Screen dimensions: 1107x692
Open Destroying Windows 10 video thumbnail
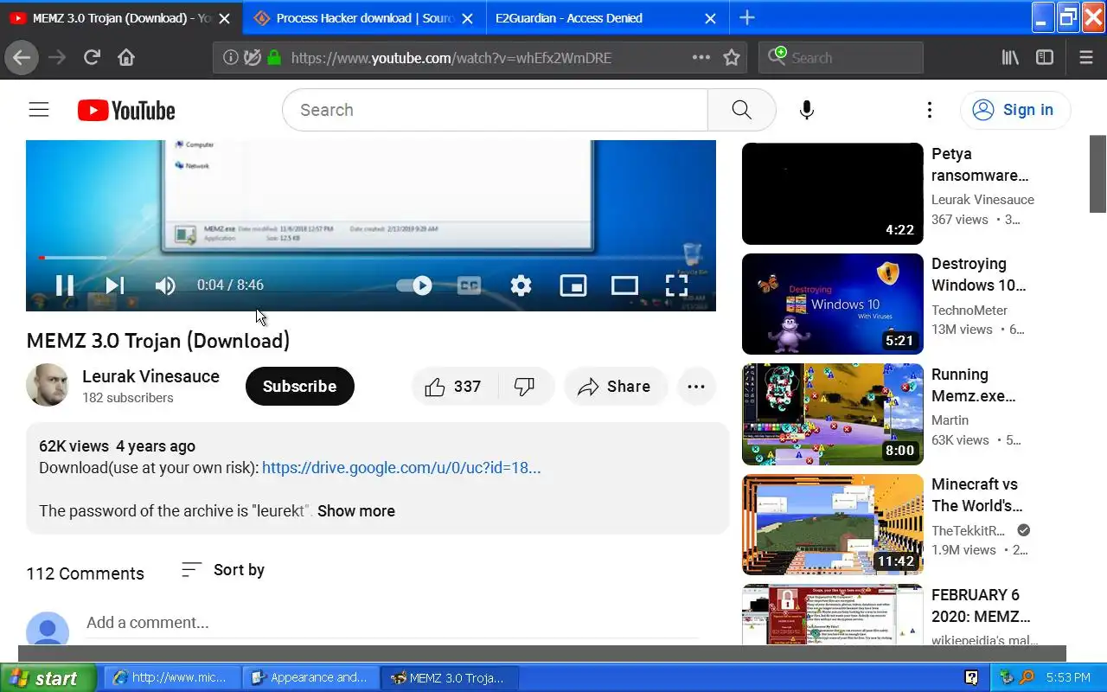click(x=833, y=304)
